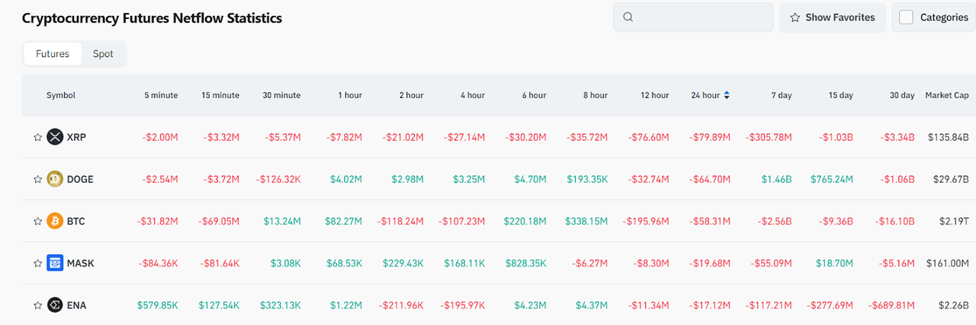Enable the Categories checkbox
The image size is (976, 325).
pos(906,18)
